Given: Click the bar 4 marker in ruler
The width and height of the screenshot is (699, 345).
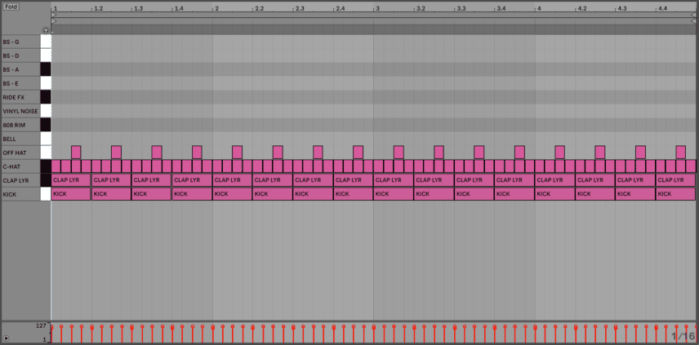Looking at the screenshot, I should click(x=539, y=8).
